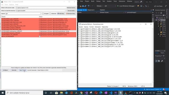
Task: Toggle the Grouped checkbox in CMake
Action: 43,13
